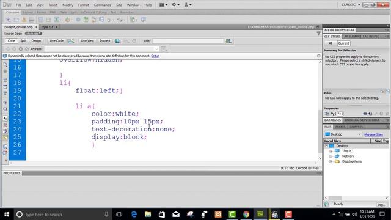Image resolution: width=391 pixels, height=220 pixels.
Task: Click the Source Code related-file button
Action: tap(13, 34)
